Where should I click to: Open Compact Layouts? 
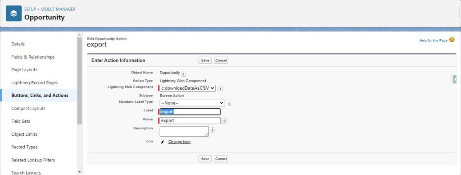28,108
